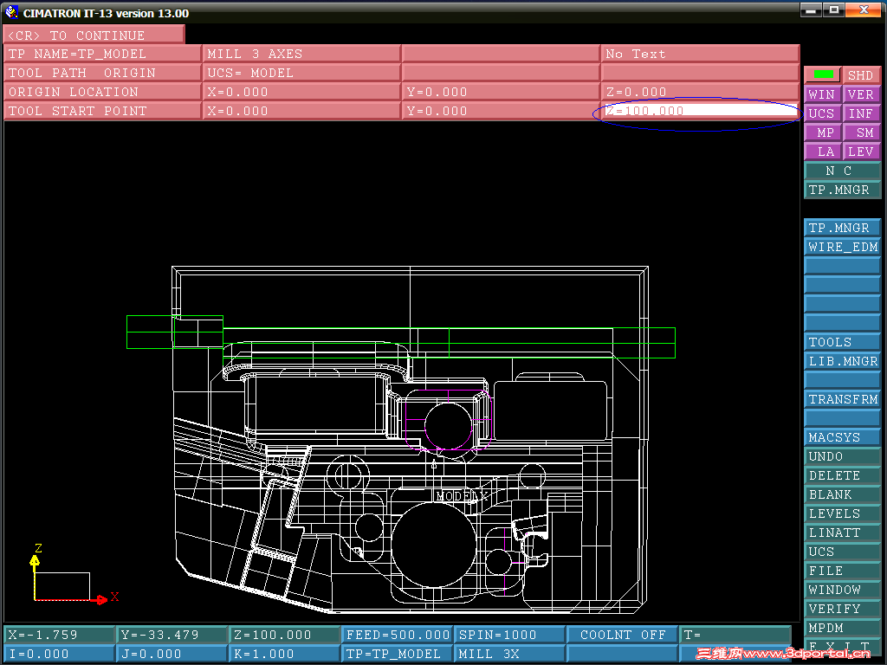Open the WINDOW menu

tap(842, 590)
